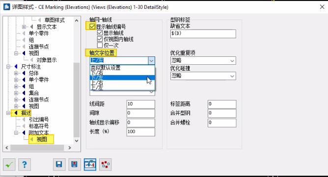Viewport: 328px width, 177px height.
Task: Click the 间隙 input field
Action: (140, 113)
